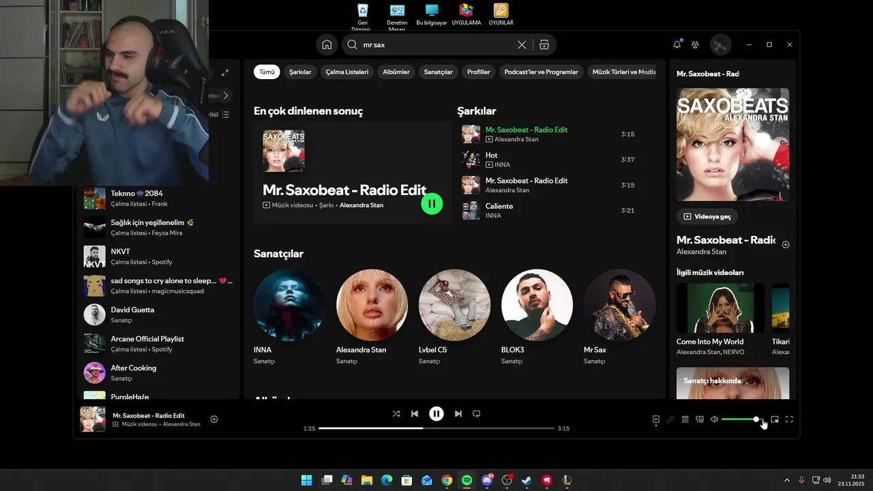Expand Your Library with arrows icon
873x491 pixels.
pos(225,72)
